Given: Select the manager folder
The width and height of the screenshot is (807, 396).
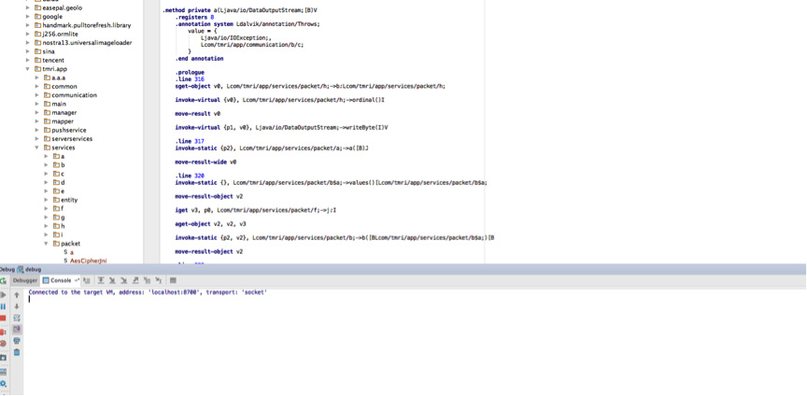Looking at the screenshot, I should [64, 113].
